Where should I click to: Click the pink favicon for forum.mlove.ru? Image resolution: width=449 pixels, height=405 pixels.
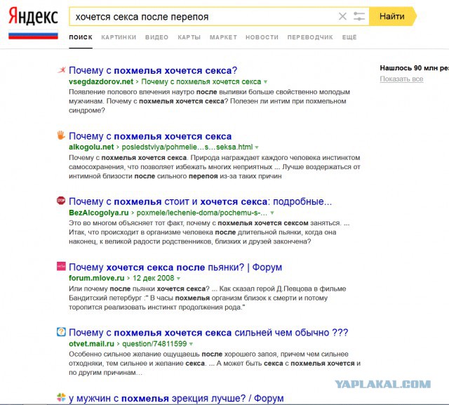(61, 266)
